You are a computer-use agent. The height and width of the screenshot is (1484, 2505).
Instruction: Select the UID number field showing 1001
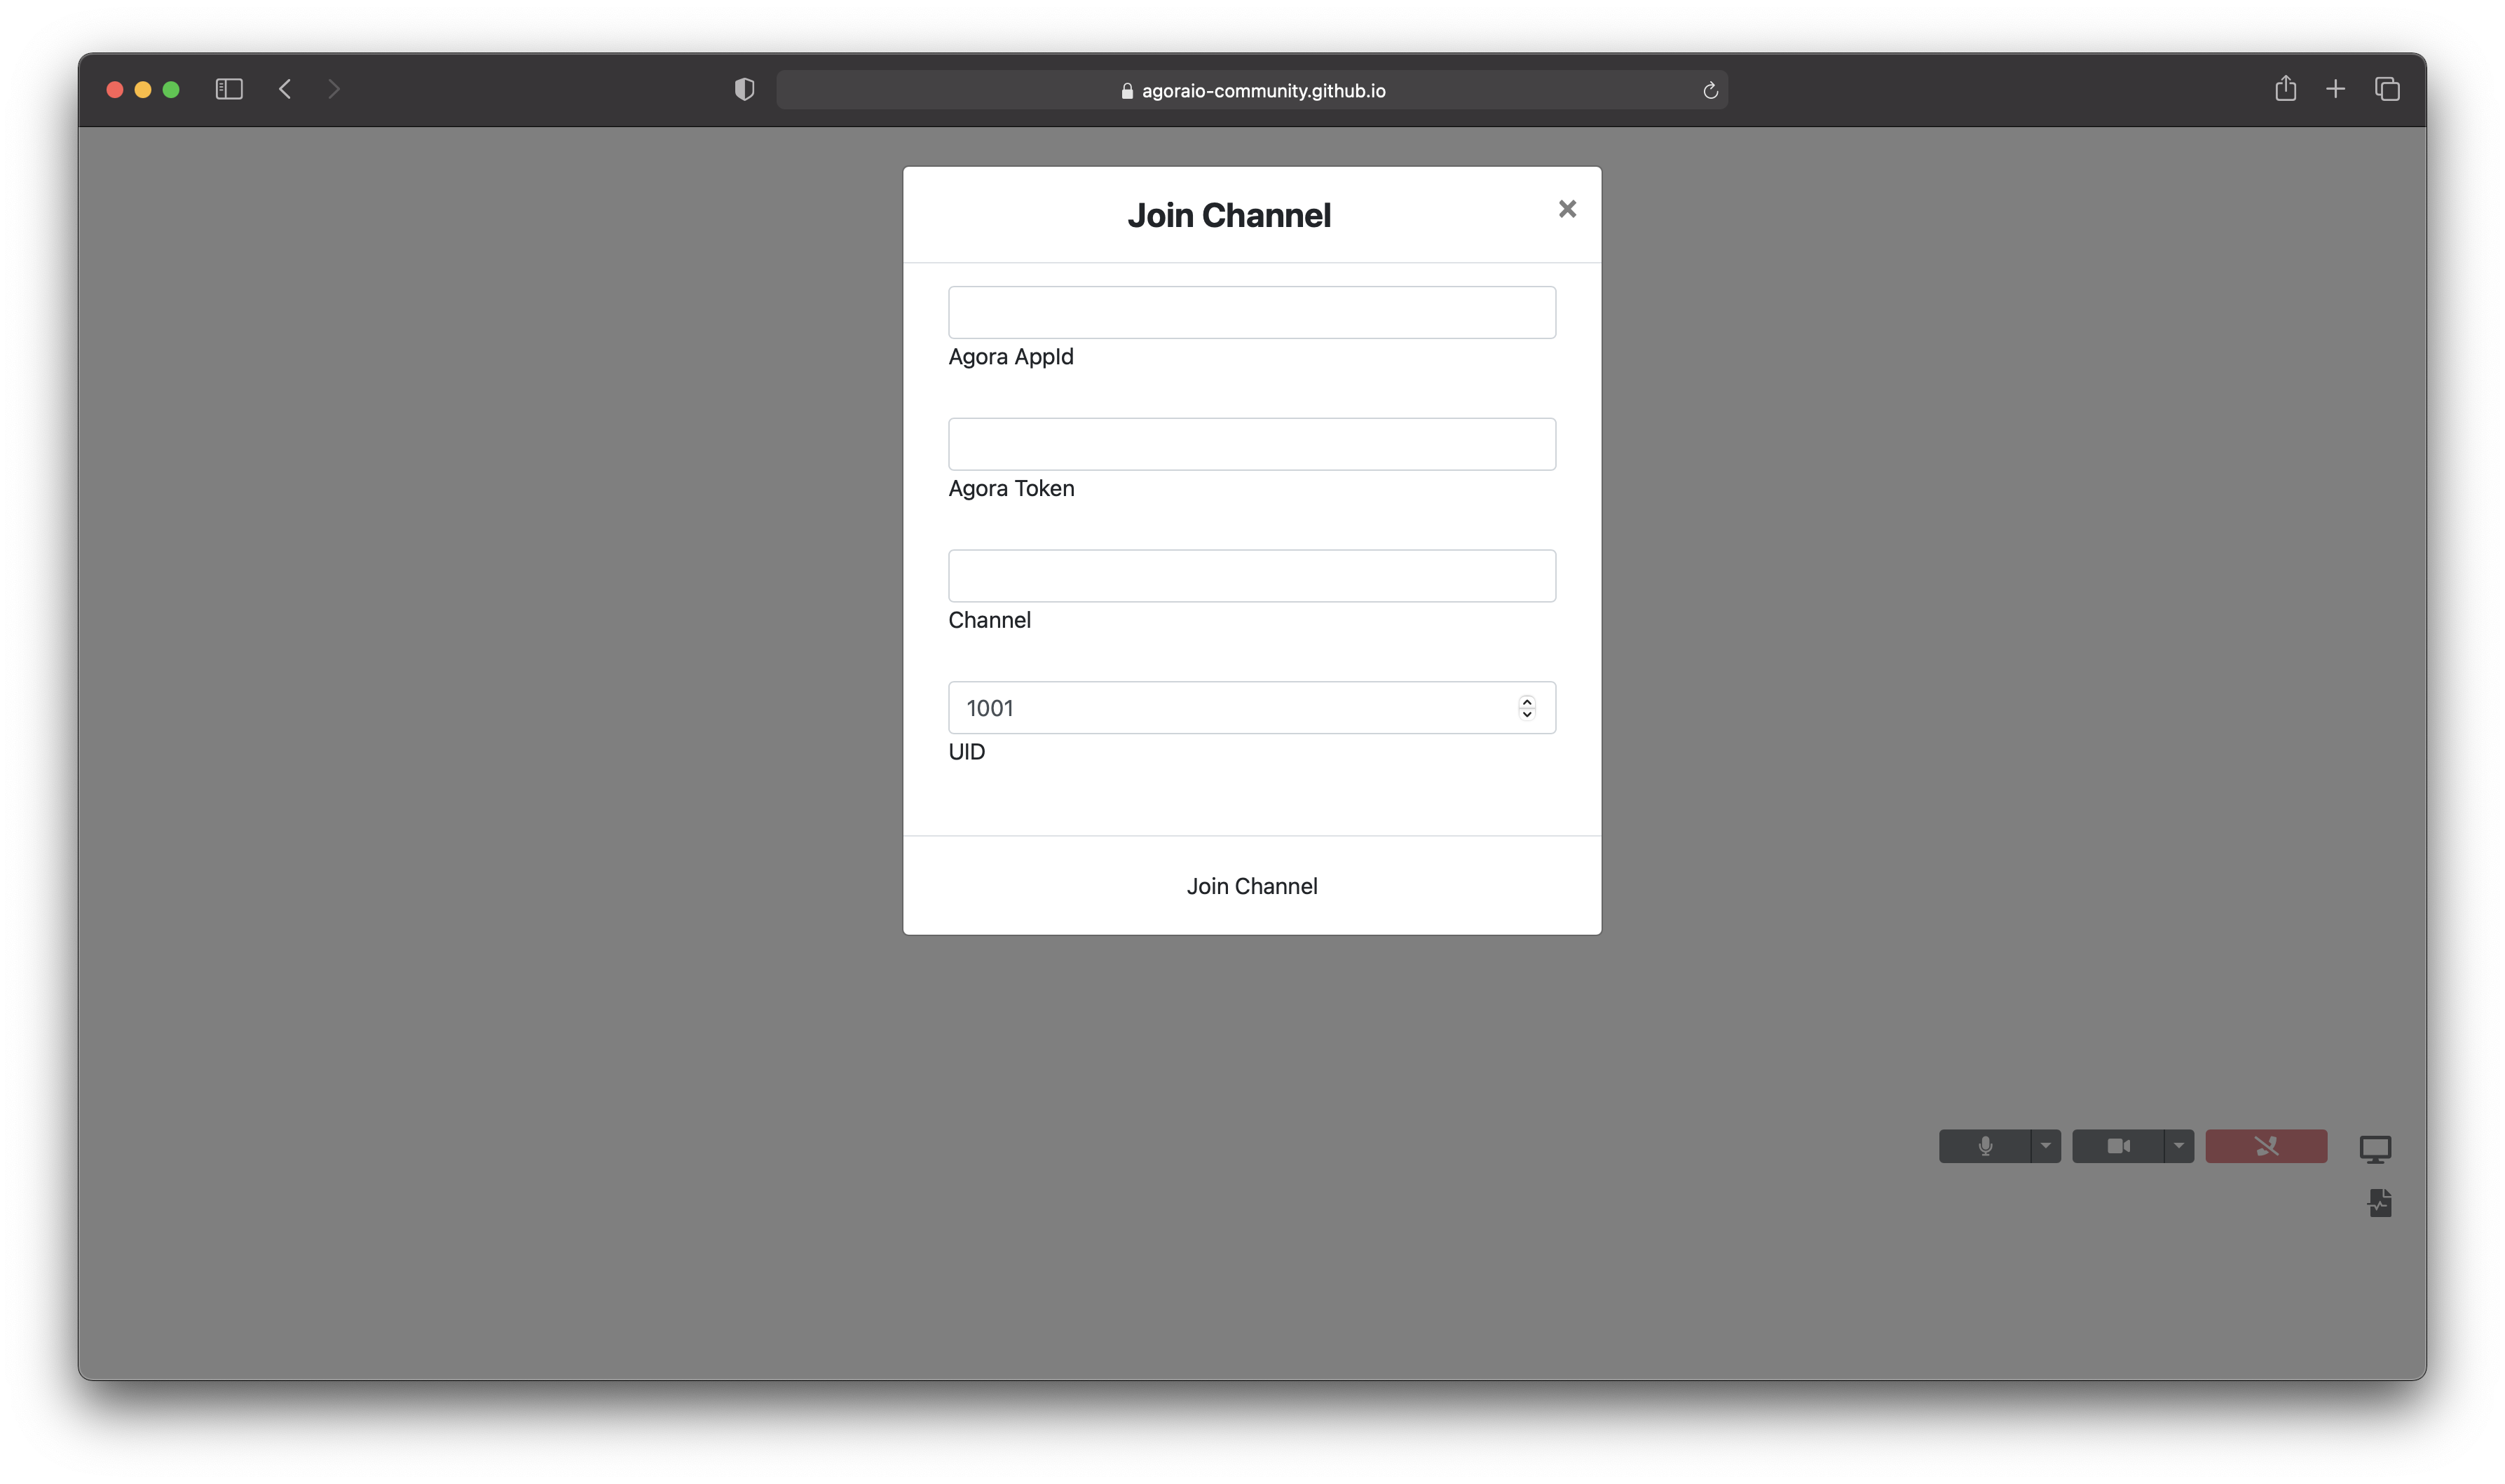pyautogui.click(x=1252, y=708)
